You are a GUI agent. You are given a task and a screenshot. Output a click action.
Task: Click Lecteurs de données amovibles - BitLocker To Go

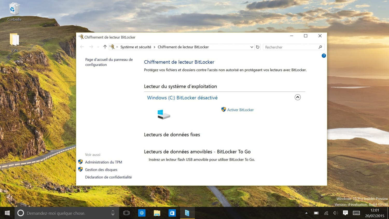click(197, 152)
